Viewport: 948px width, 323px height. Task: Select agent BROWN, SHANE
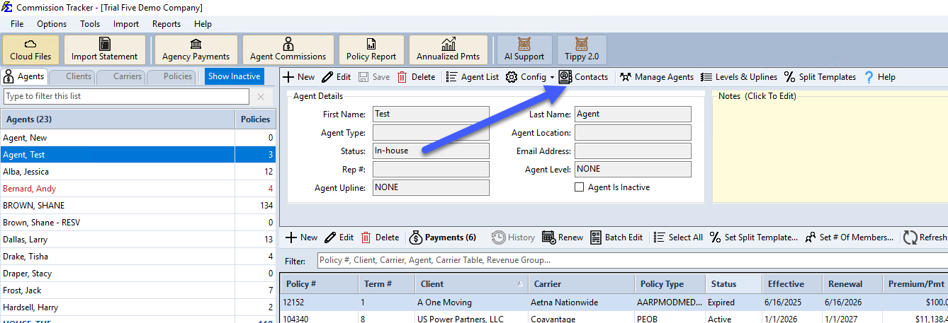(x=138, y=206)
